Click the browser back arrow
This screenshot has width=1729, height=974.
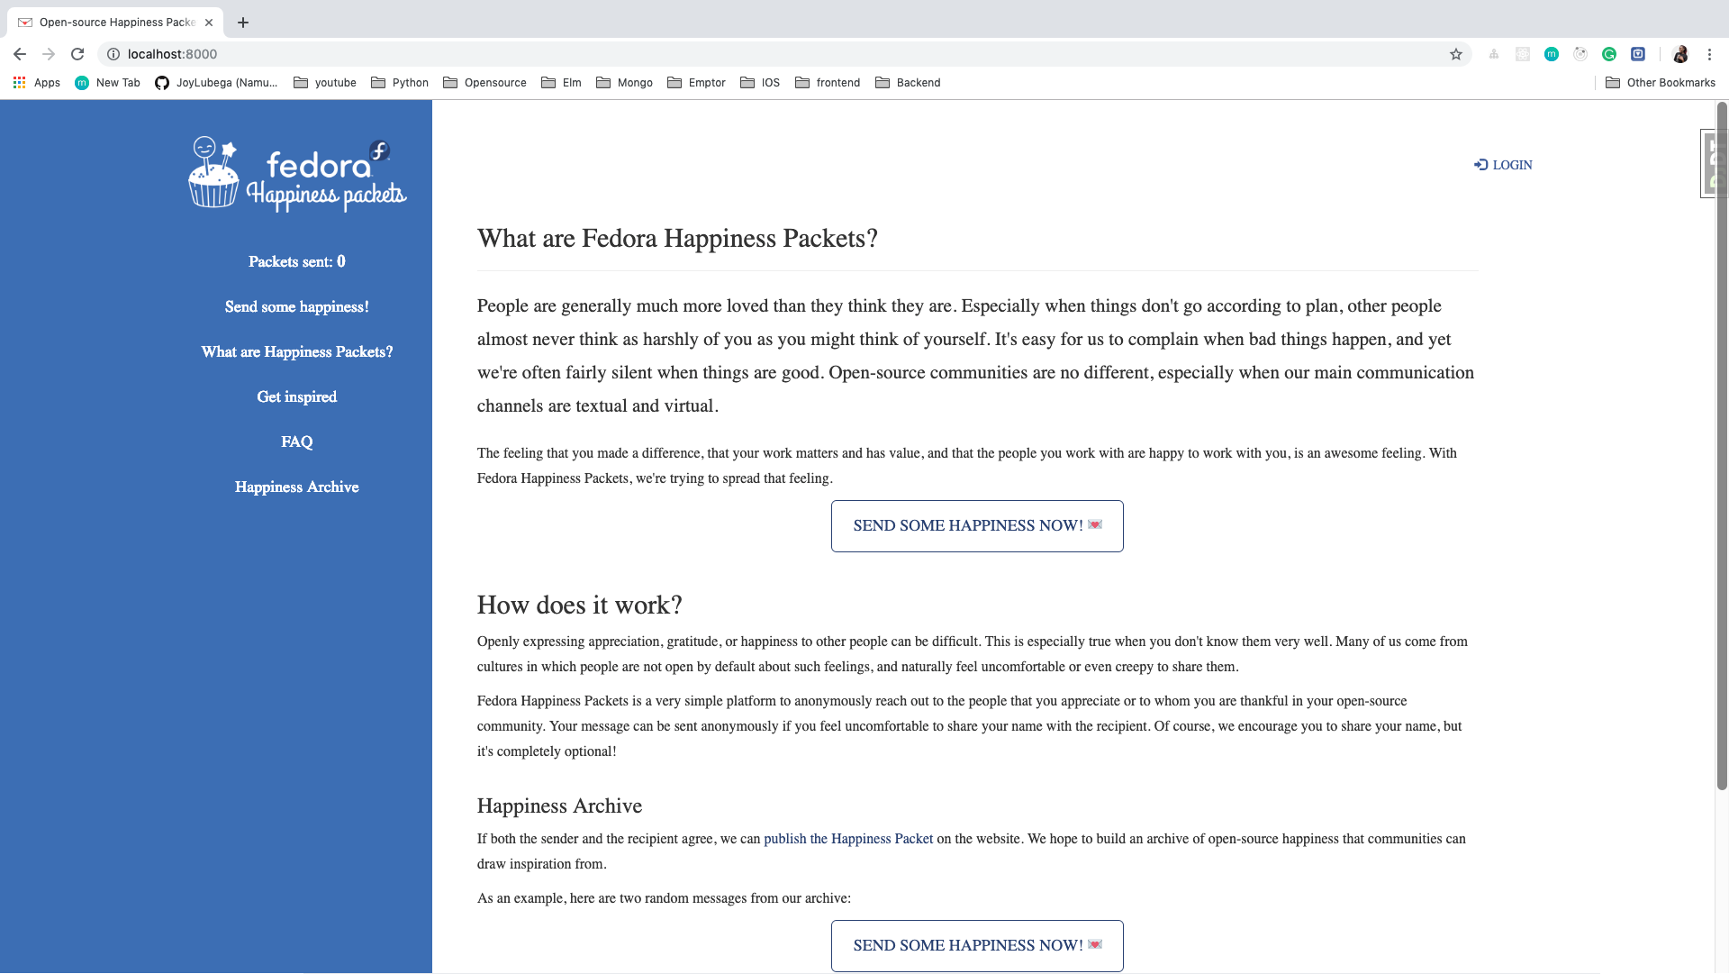20,54
